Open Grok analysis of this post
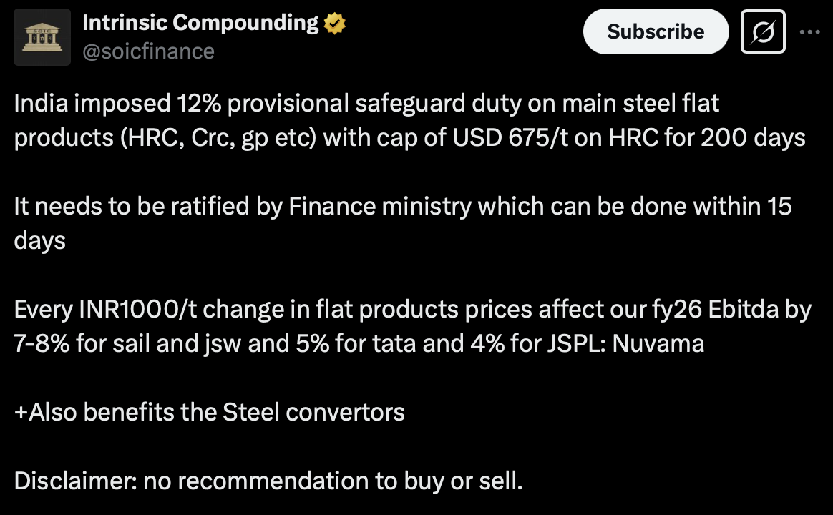The image size is (833, 515). [x=762, y=31]
